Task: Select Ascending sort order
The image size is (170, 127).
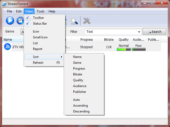Action: pyautogui.click(x=84, y=106)
